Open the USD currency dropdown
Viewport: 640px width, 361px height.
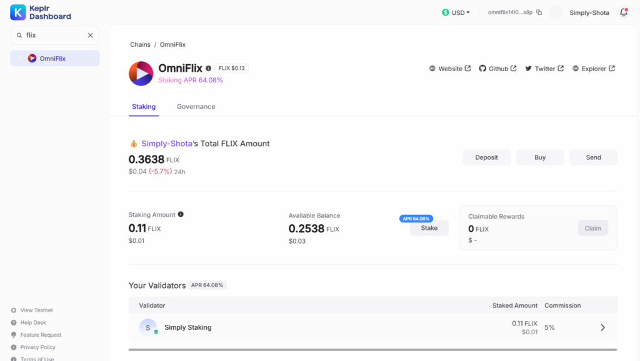[x=456, y=12]
